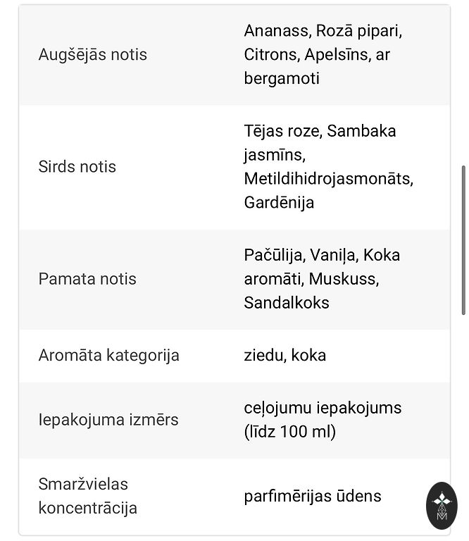Click the 'Tējas roze' text
The image size is (469, 541).
pos(282,131)
